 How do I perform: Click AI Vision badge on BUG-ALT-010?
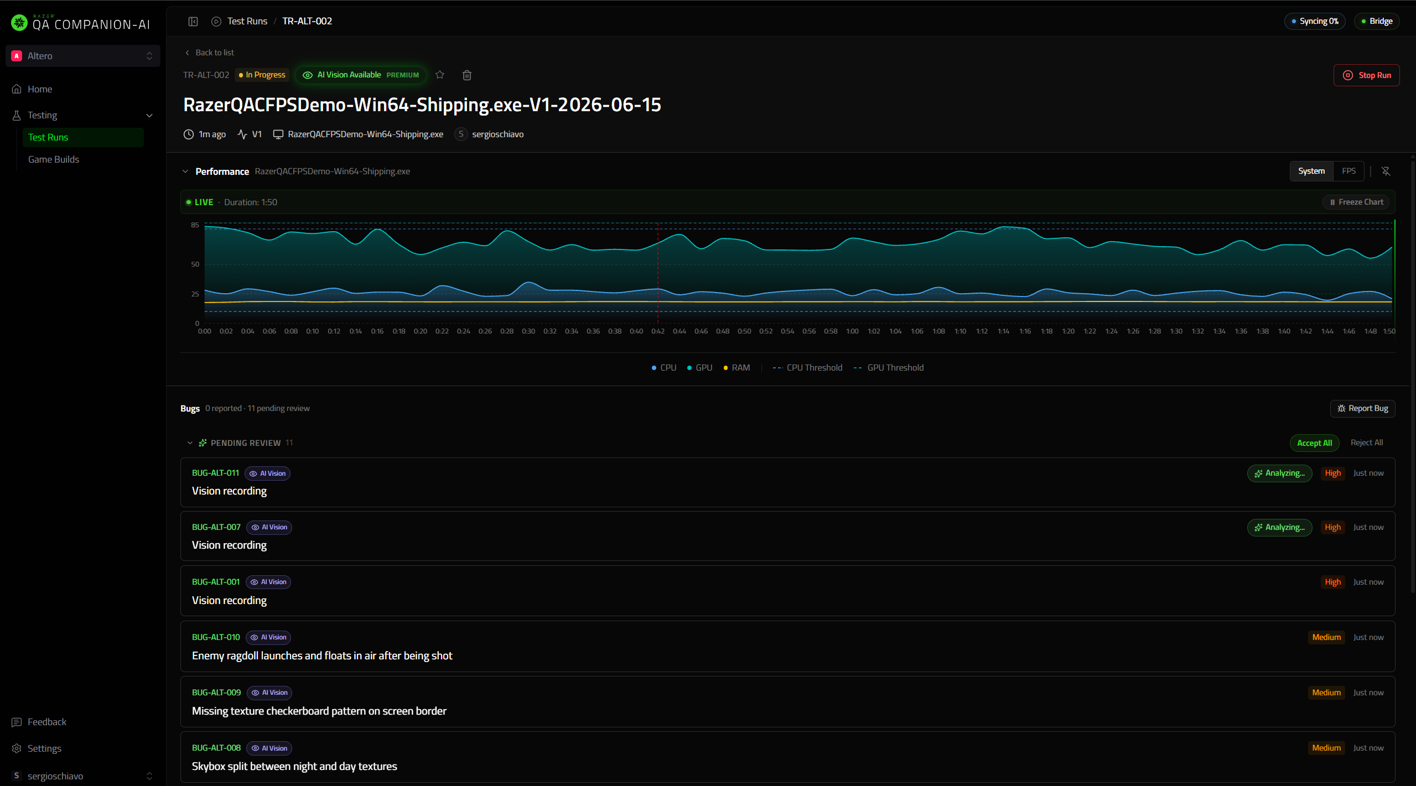[x=268, y=637]
